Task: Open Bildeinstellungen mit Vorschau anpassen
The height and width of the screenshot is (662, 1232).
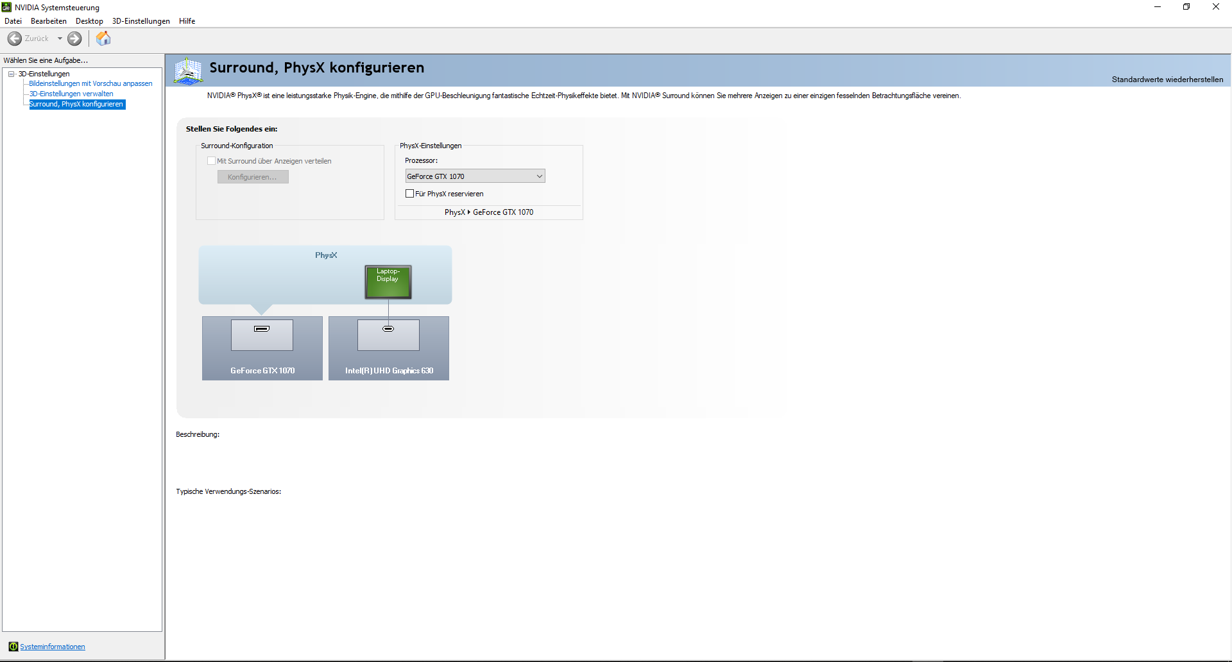Action: click(x=90, y=83)
